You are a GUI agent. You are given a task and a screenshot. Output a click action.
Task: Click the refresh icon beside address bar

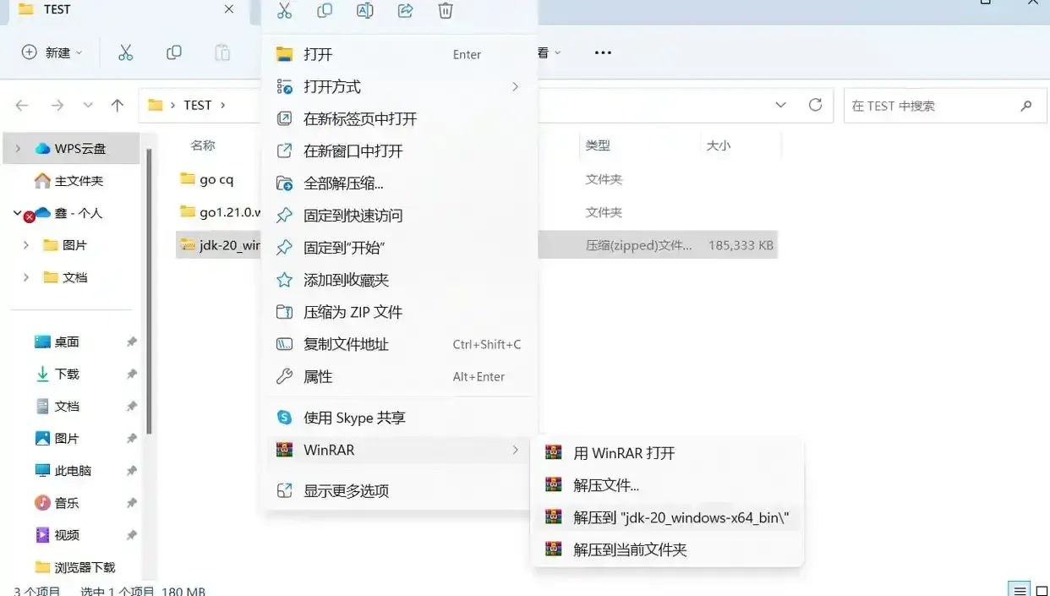click(815, 105)
